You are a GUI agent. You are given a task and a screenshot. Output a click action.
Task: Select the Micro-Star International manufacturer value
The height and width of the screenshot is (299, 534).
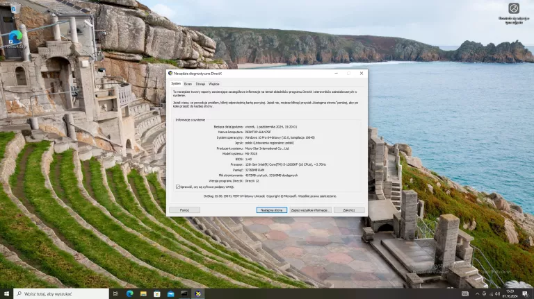tap(267, 148)
